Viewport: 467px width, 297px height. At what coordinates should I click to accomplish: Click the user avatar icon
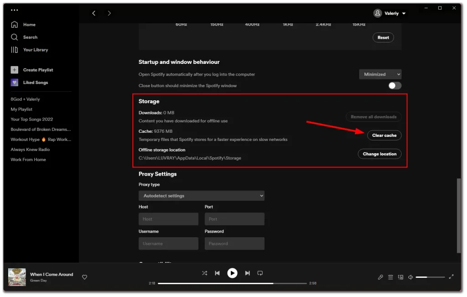click(378, 13)
